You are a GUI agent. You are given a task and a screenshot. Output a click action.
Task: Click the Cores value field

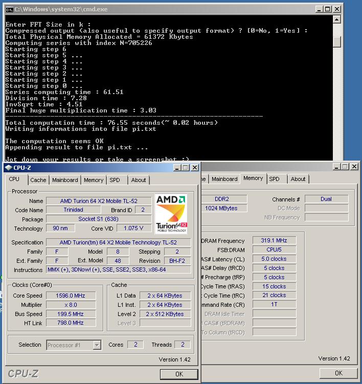tap(135, 345)
